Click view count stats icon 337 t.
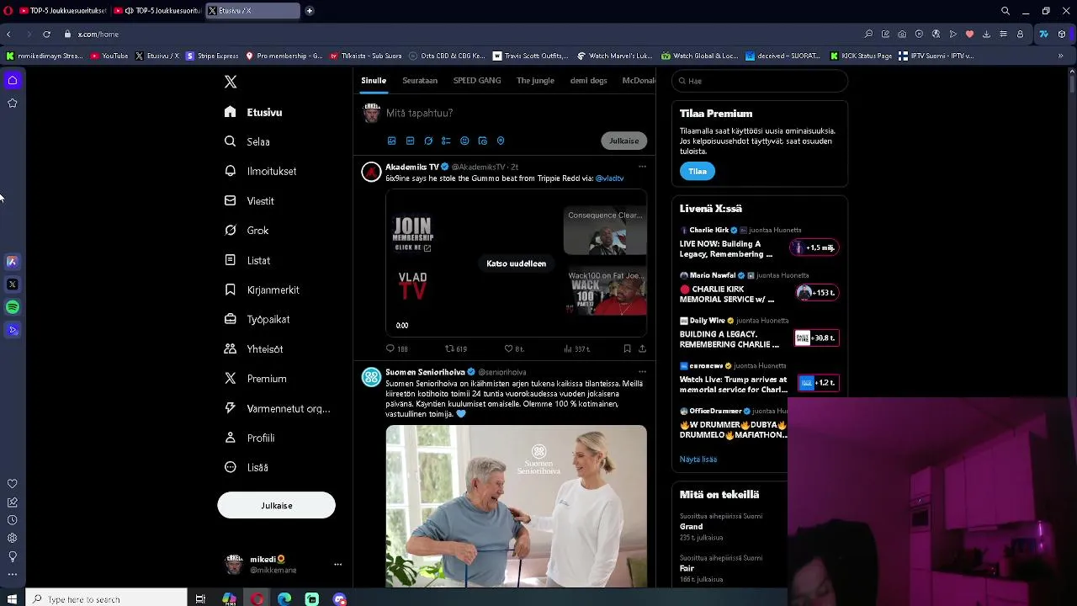The width and height of the screenshot is (1077, 606). pyautogui.click(x=576, y=348)
